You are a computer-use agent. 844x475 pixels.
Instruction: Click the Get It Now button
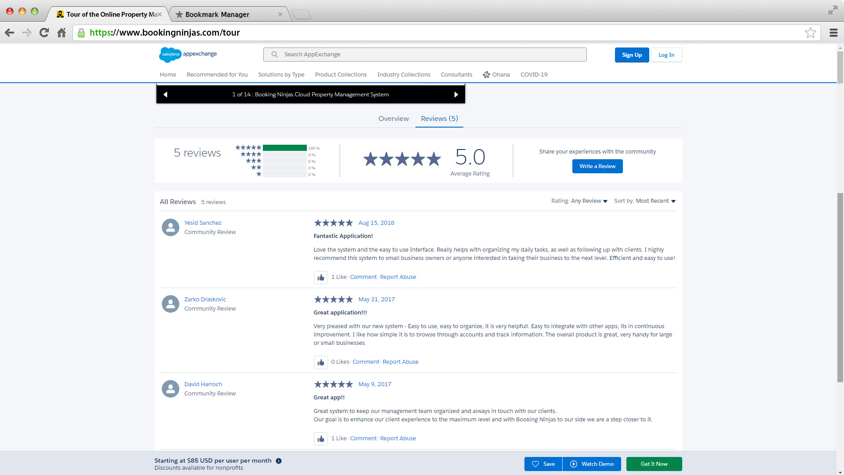[x=654, y=464]
